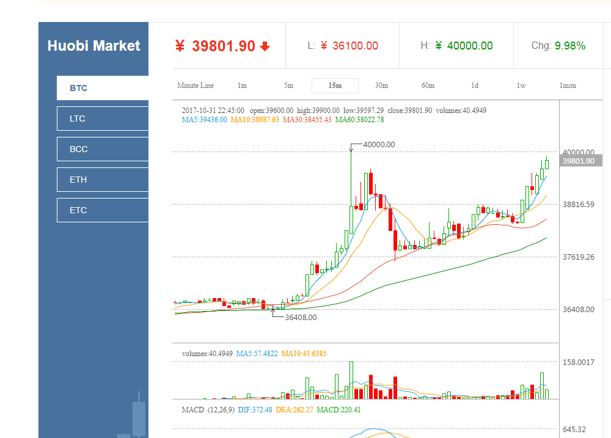Show the 1w weekly chart
Viewport: 611px width, 438px height.
click(521, 86)
